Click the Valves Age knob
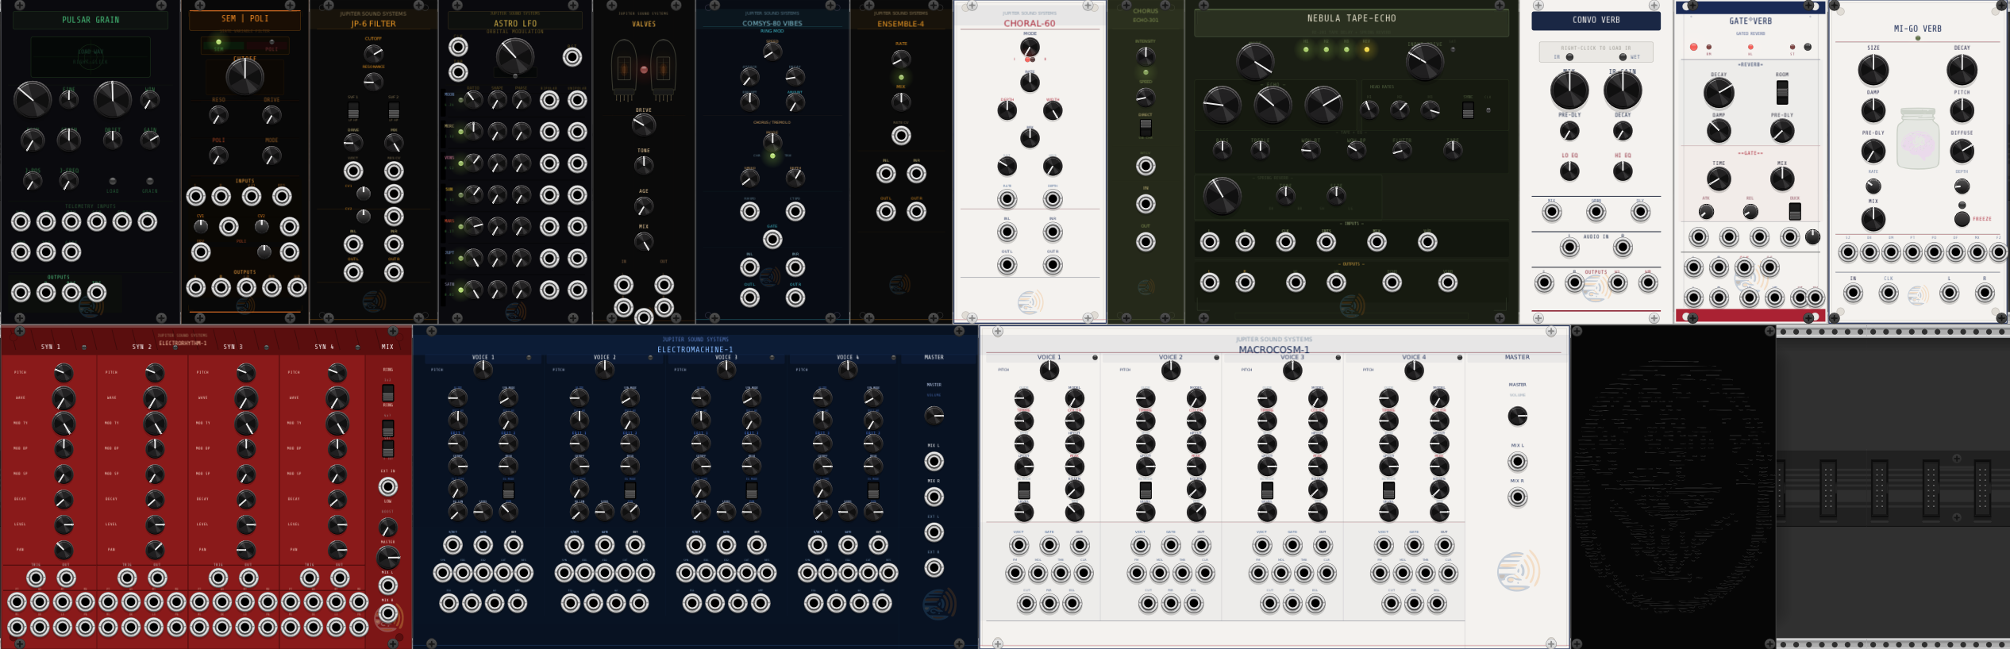 [x=644, y=206]
